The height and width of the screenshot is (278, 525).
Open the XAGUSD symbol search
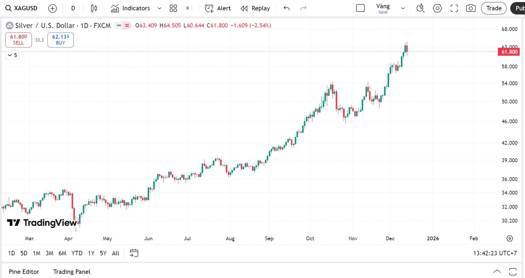[x=22, y=8]
